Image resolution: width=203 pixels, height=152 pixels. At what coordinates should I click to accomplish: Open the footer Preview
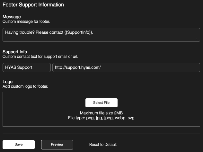57,145
